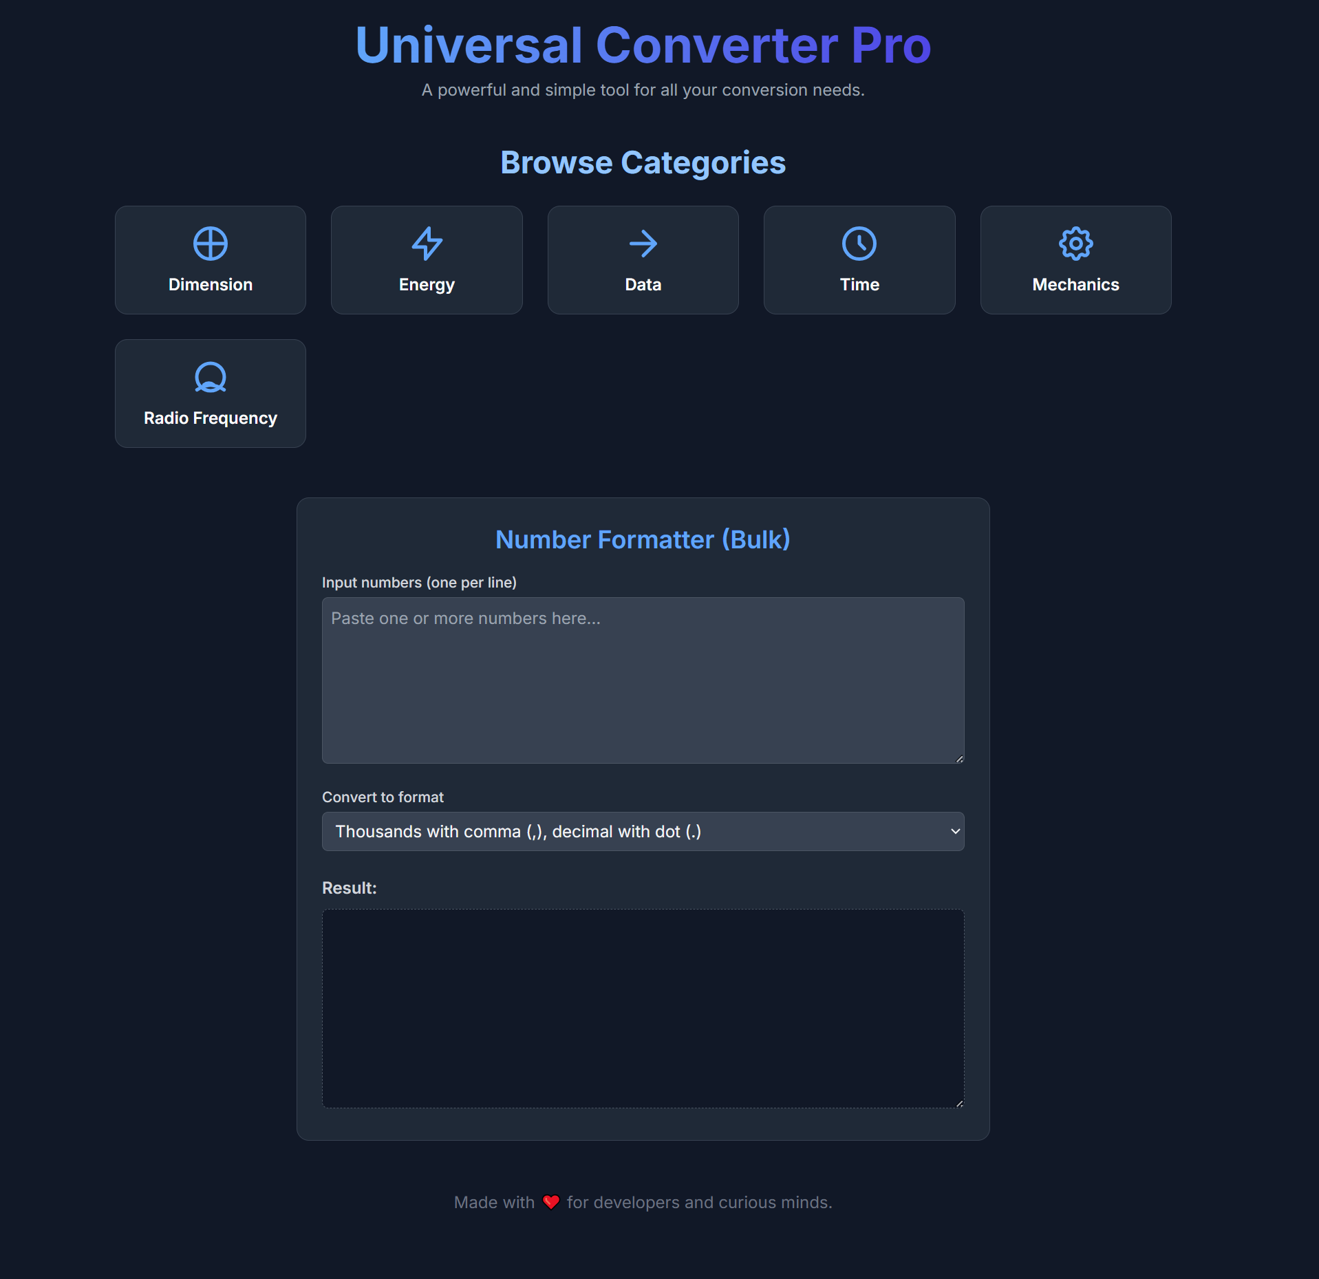Open the Mechanics converter category
The height and width of the screenshot is (1279, 1319).
[x=1075, y=260]
